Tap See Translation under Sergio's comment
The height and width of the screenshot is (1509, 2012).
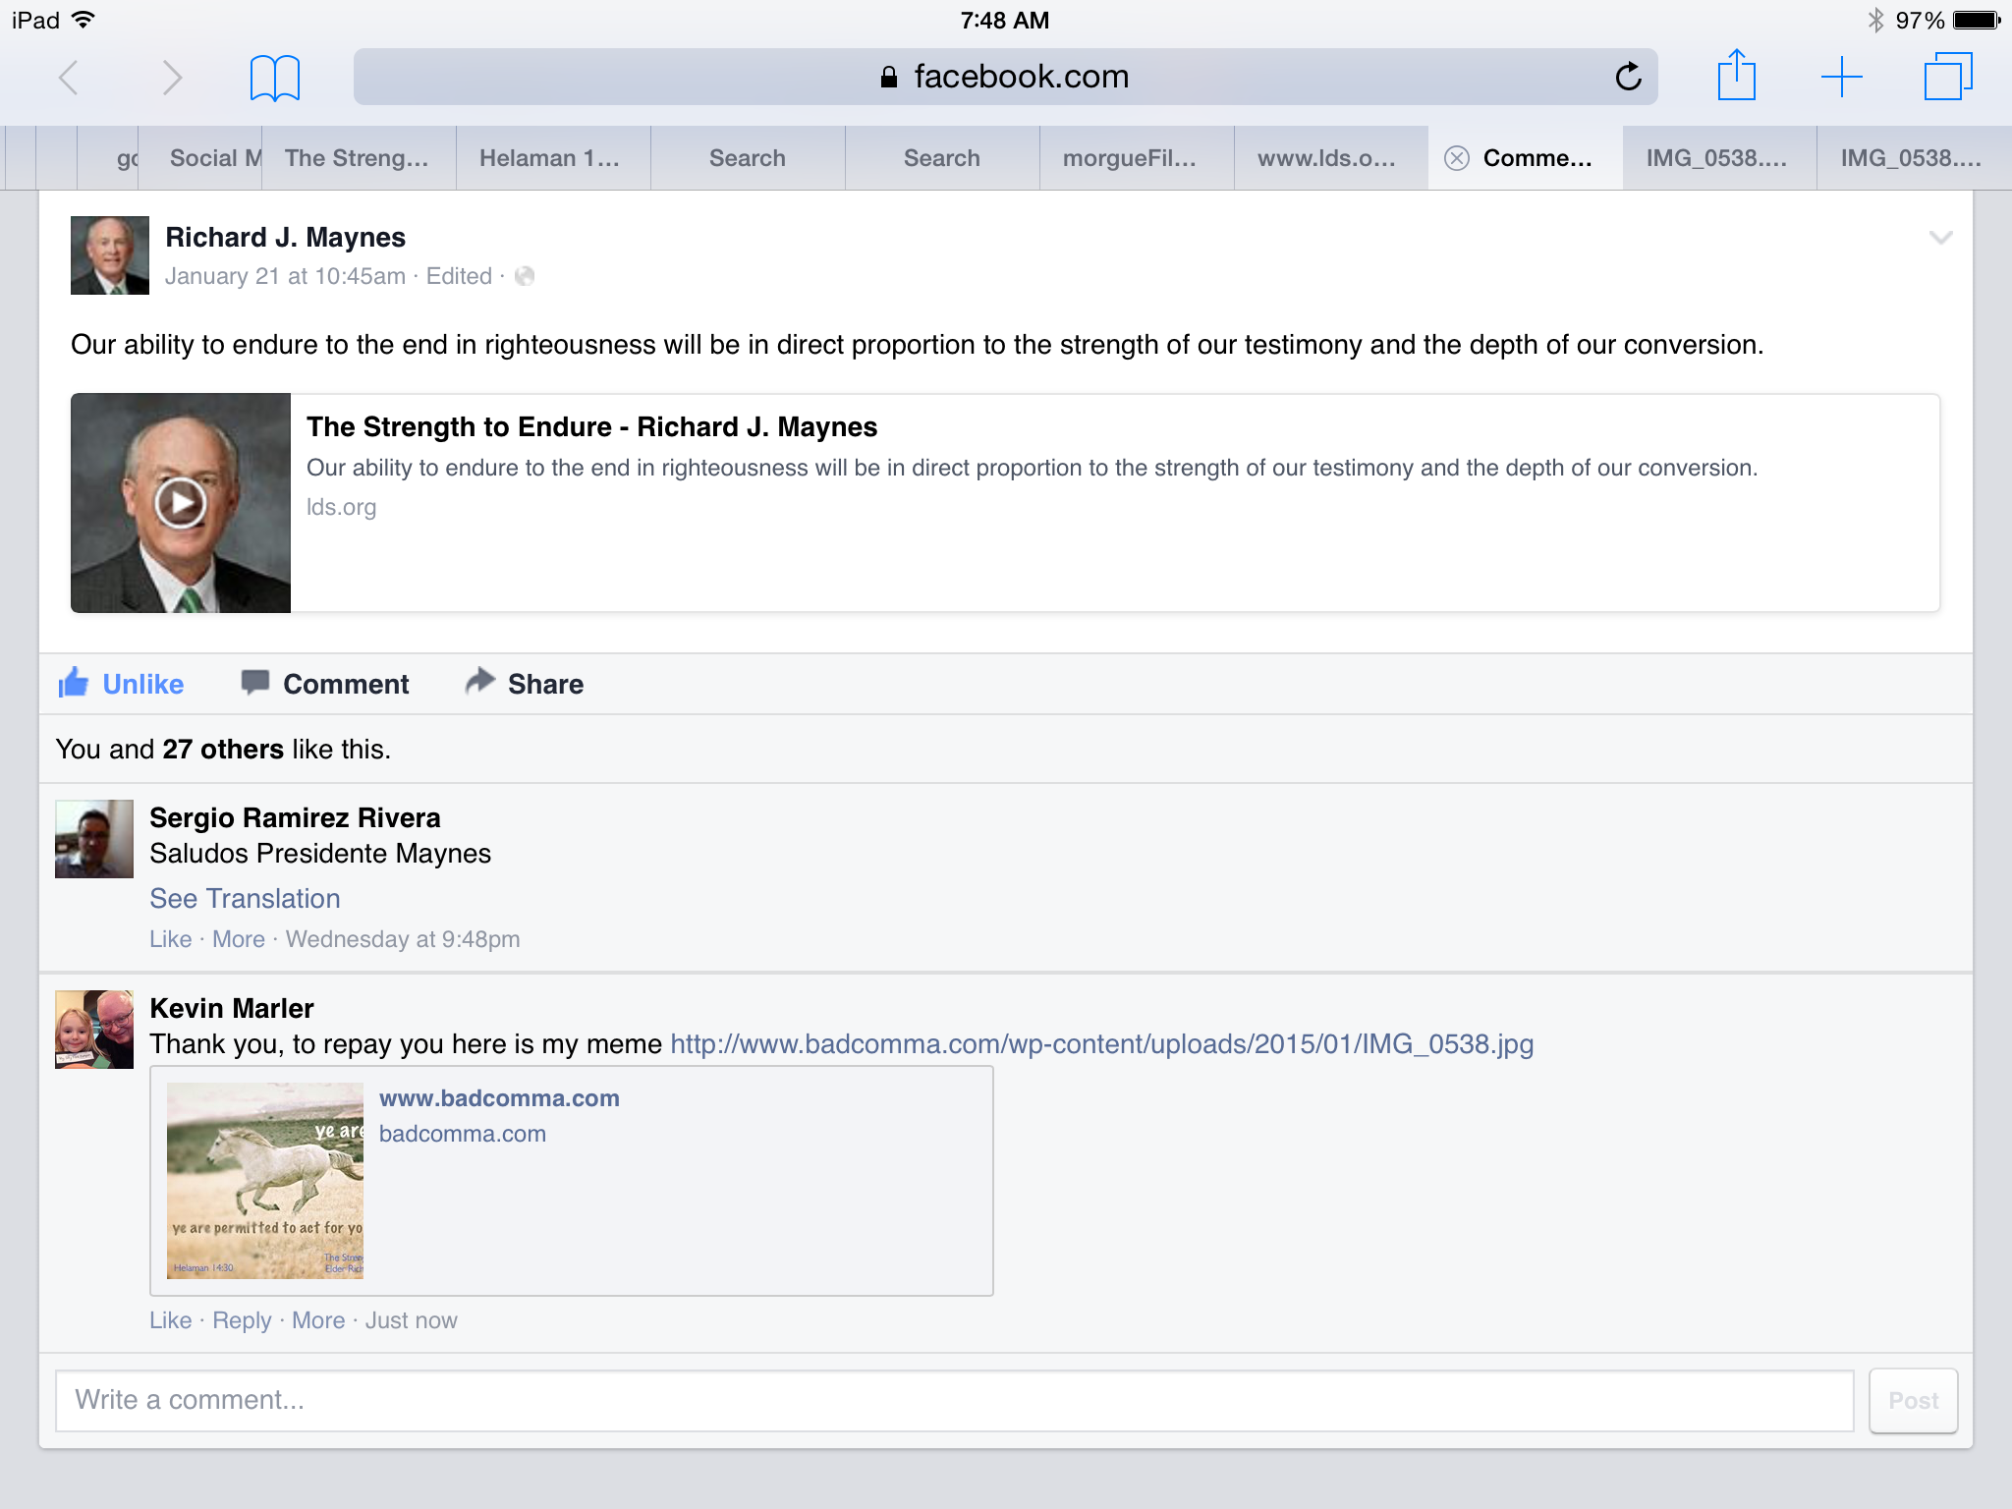click(245, 898)
